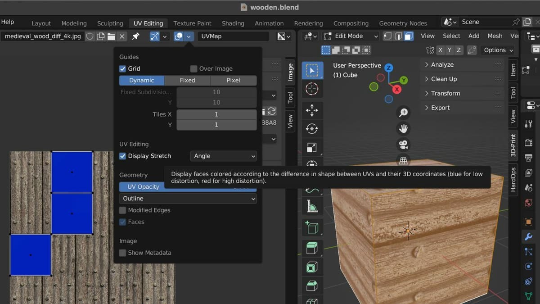The height and width of the screenshot is (304, 540).
Task: Open the overlays dropdown arrow in UV editor
Action: pos(189,36)
